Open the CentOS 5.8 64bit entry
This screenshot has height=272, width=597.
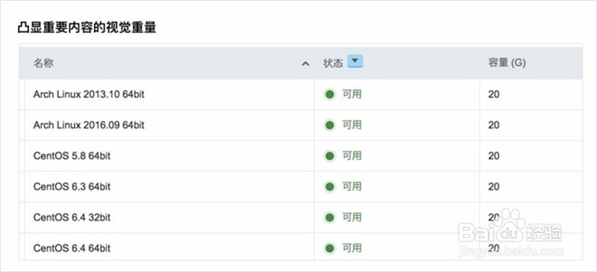tap(72, 156)
